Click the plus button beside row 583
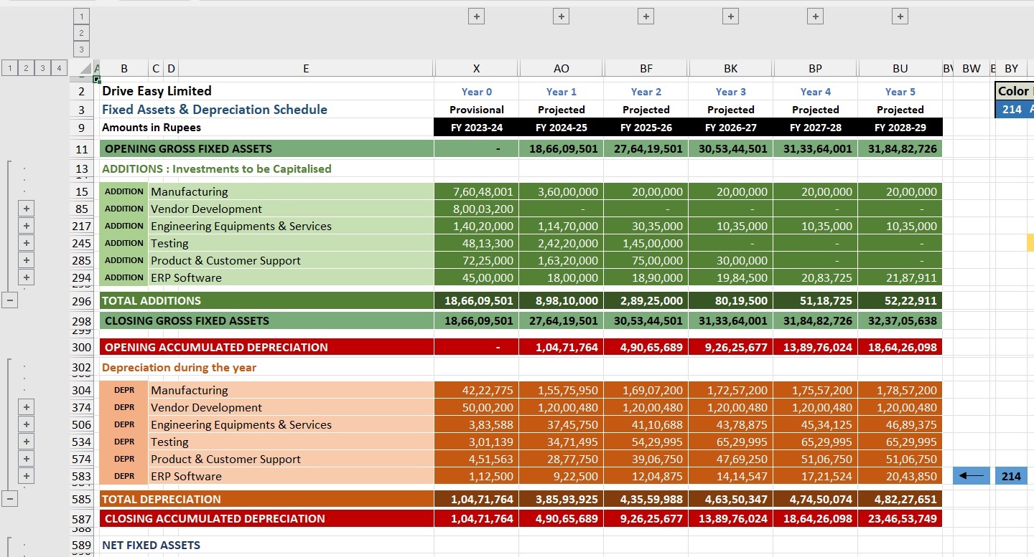 (27, 476)
